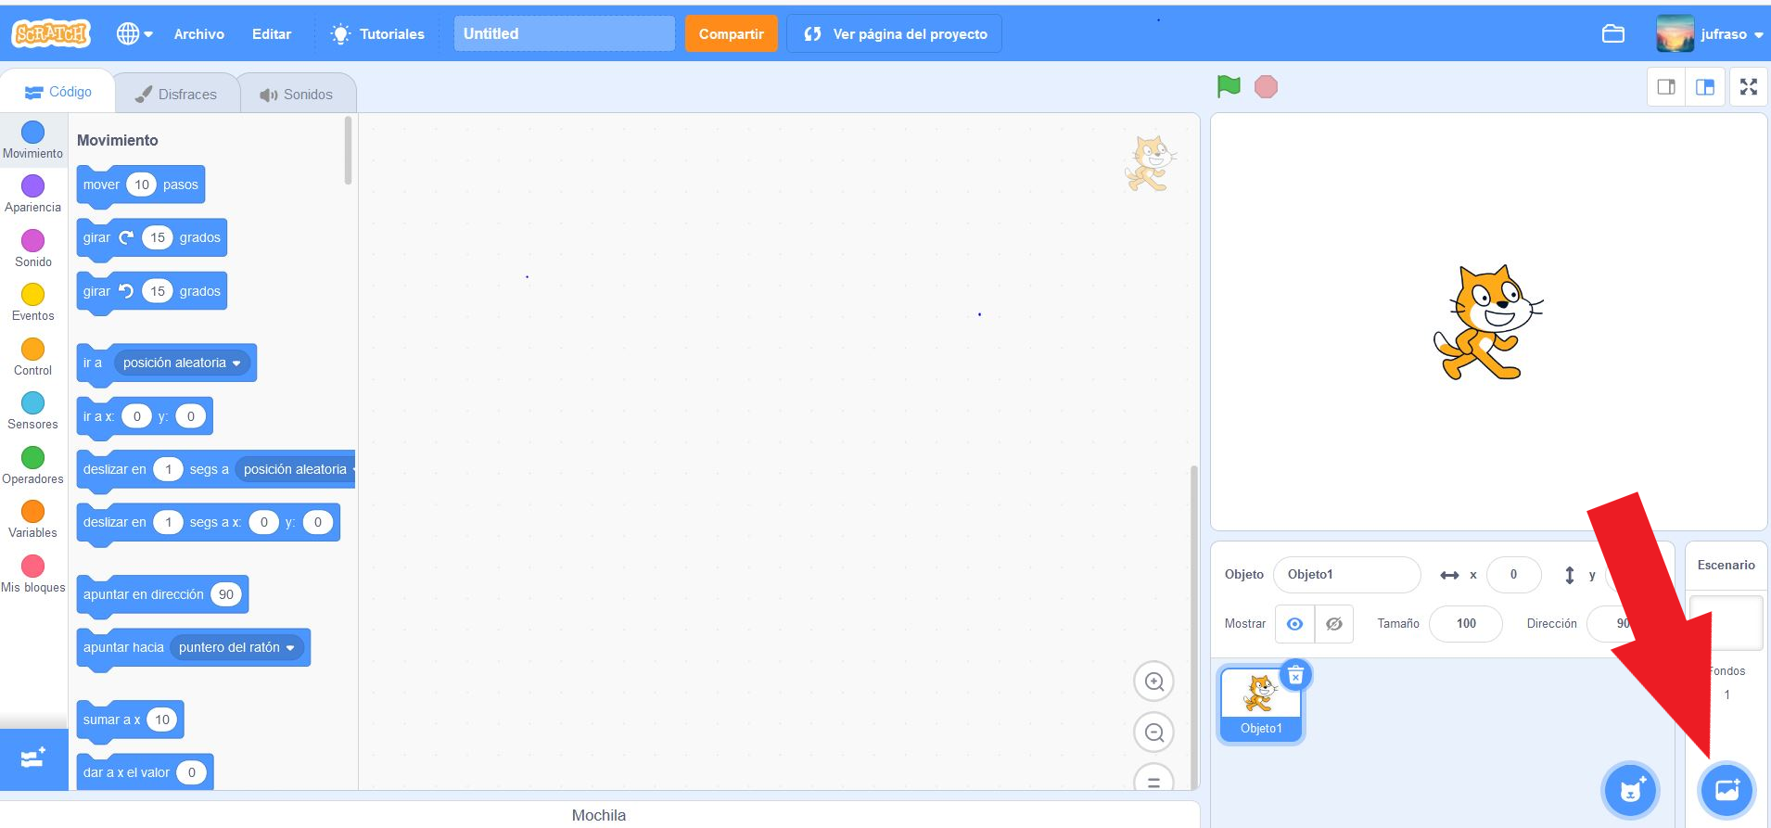Click the orange Compartir button
Viewport: 1771px width, 828px height.
coord(731,34)
